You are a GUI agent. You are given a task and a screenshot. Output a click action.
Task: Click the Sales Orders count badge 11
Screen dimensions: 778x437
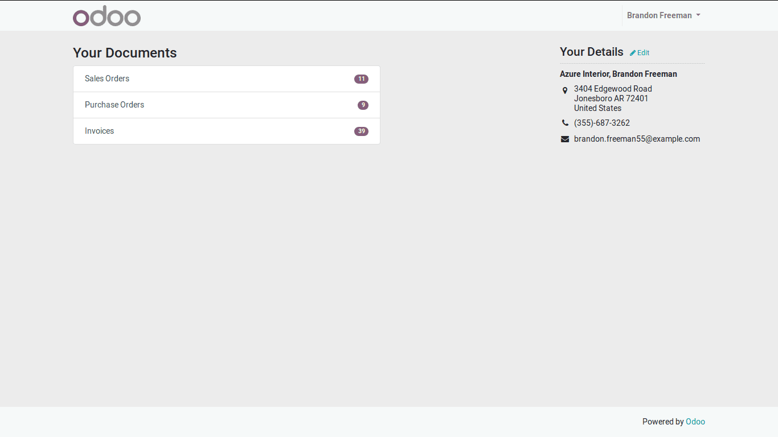[361, 79]
